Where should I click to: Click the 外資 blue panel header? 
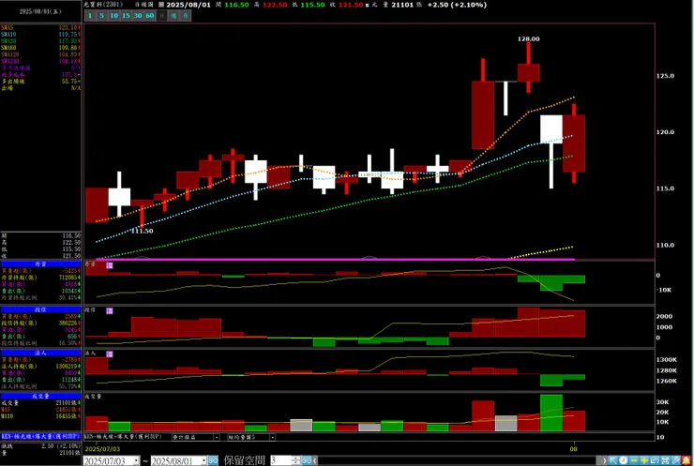[x=40, y=263]
